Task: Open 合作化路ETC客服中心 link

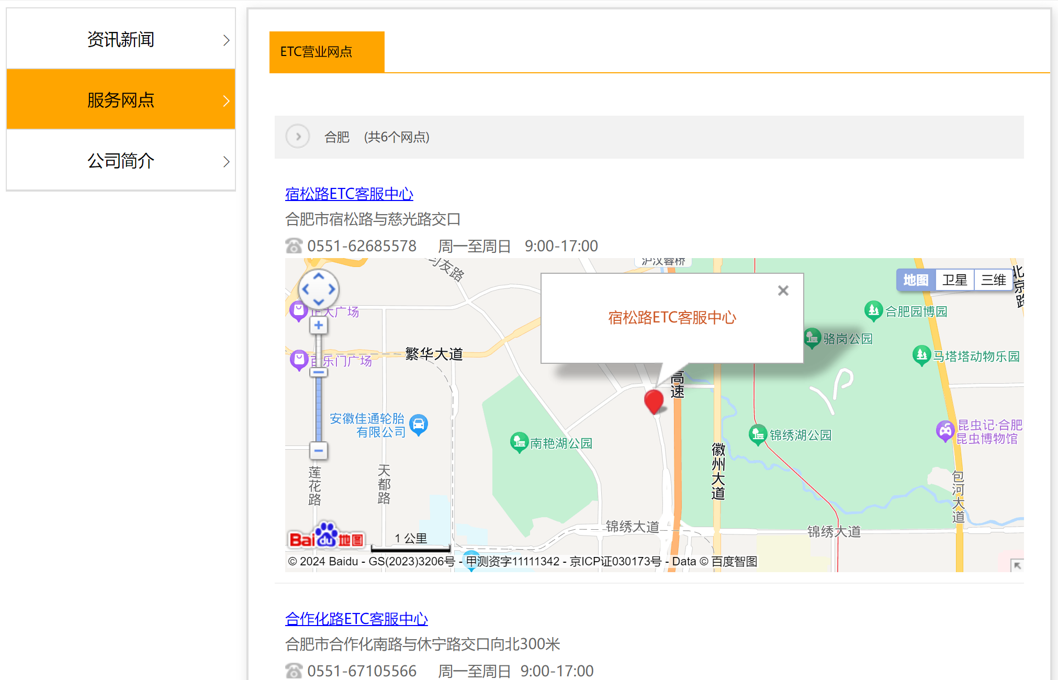Action: [x=356, y=619]
